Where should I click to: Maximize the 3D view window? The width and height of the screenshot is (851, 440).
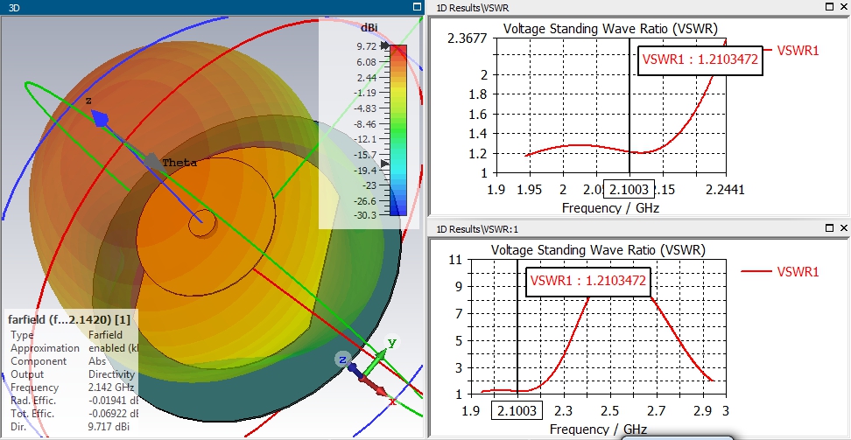click(x=417, y=7)
